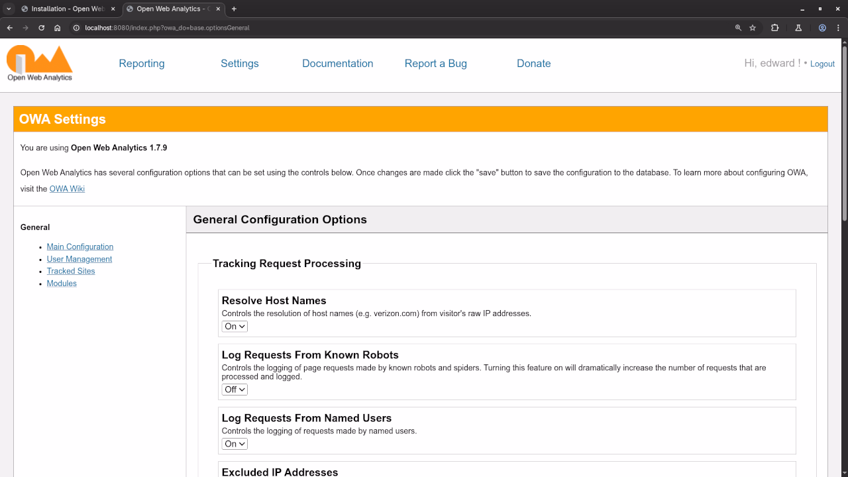Open Resolve Host Names dropdown
This screenshot has width=848, height=477.
pyautogui.click(x=235, y=326)
